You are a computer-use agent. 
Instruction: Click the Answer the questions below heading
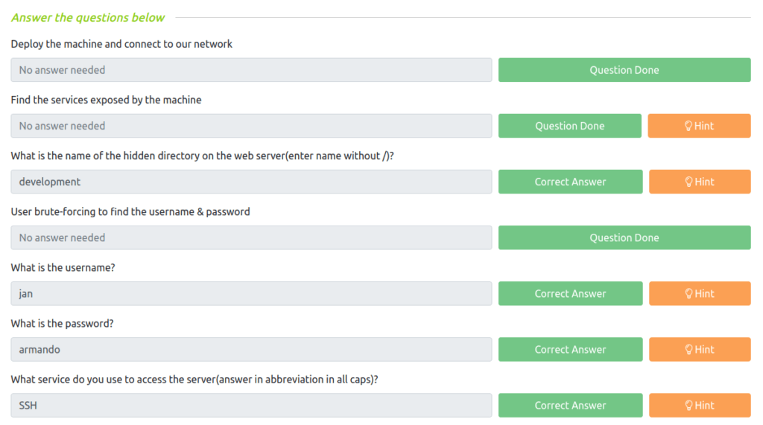point(88,18)
